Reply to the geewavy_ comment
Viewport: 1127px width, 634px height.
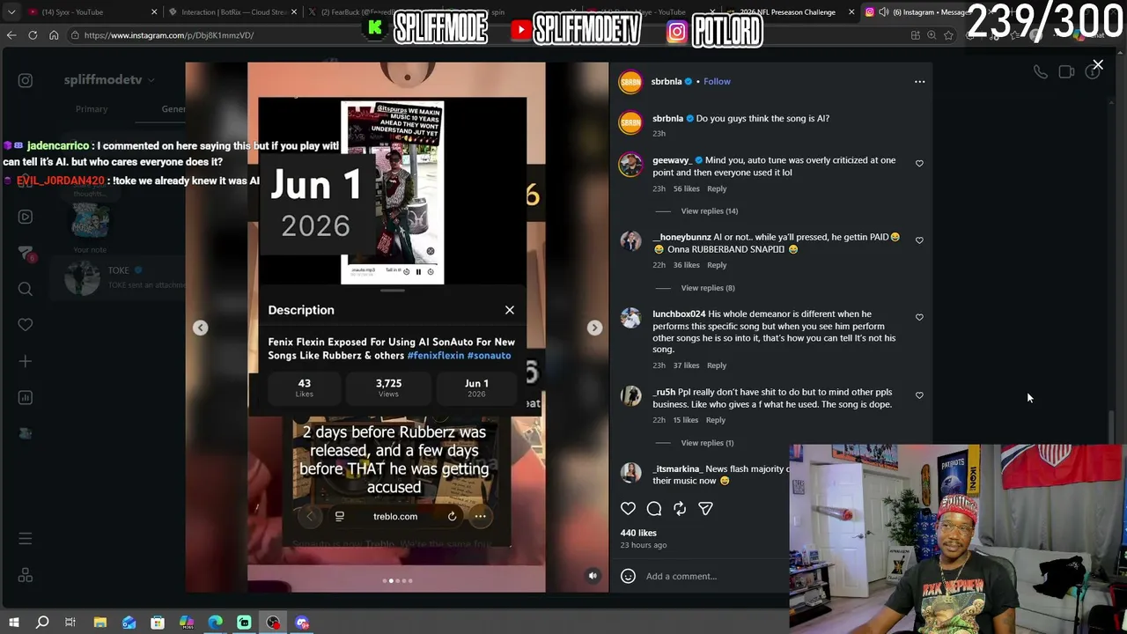[x=717, y=188]
